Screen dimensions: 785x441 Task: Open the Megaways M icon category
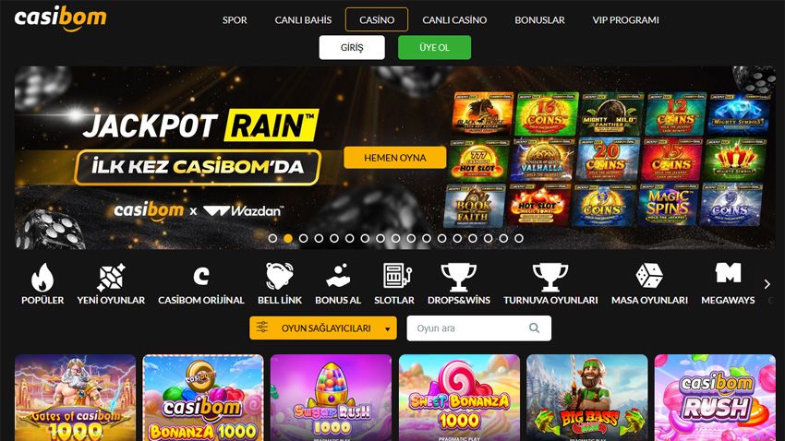point(728,273)
